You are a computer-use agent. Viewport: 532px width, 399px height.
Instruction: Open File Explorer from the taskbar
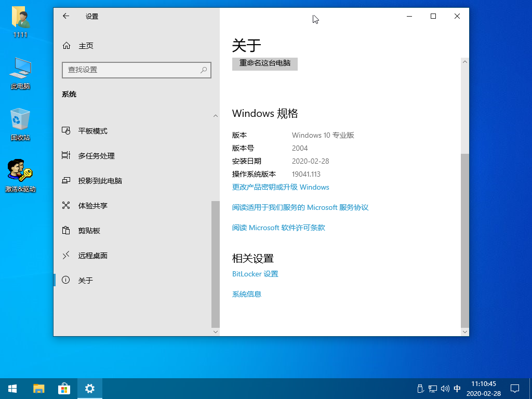click(x=38, y=388)
